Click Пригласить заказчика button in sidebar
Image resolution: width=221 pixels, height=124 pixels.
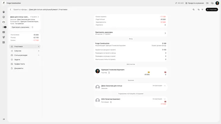(20, 27)
